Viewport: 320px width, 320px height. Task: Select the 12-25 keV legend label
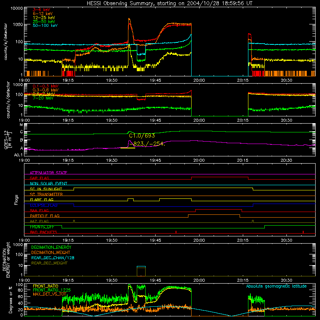(44, 18)
